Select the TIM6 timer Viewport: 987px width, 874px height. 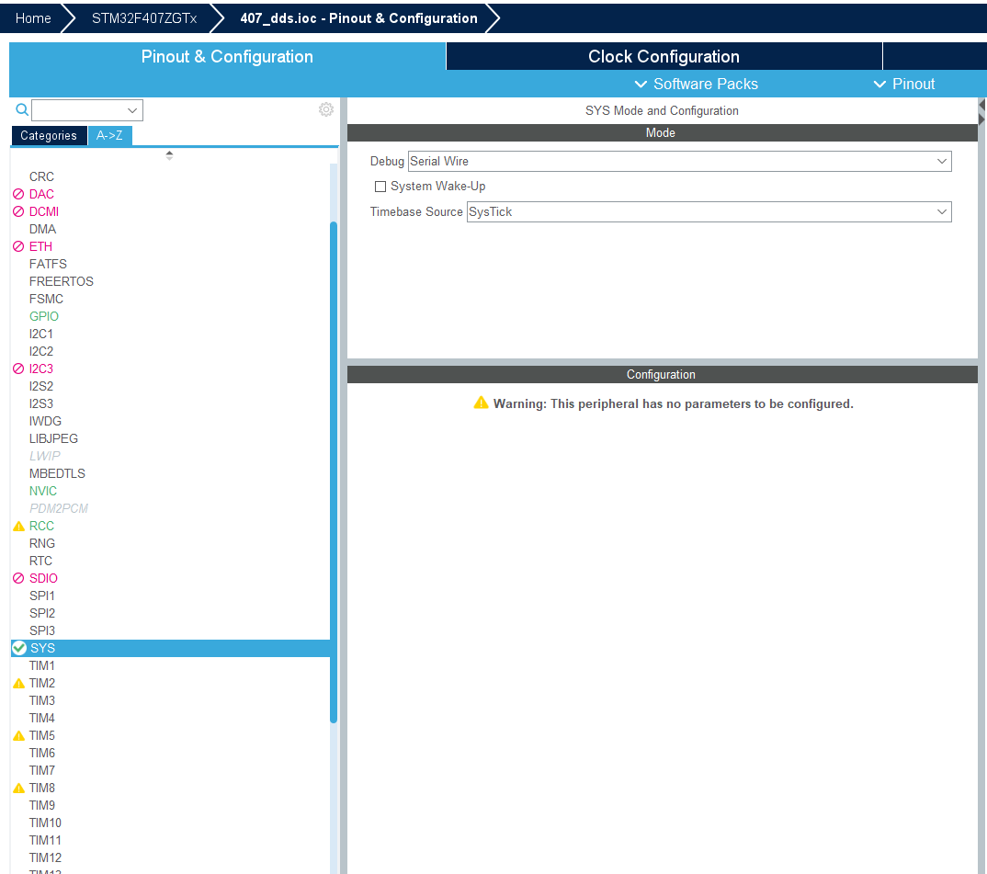pos(42,753)
